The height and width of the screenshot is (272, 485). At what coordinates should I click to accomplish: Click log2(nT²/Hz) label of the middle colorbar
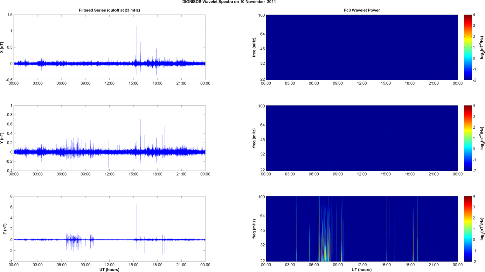(482, 138)
